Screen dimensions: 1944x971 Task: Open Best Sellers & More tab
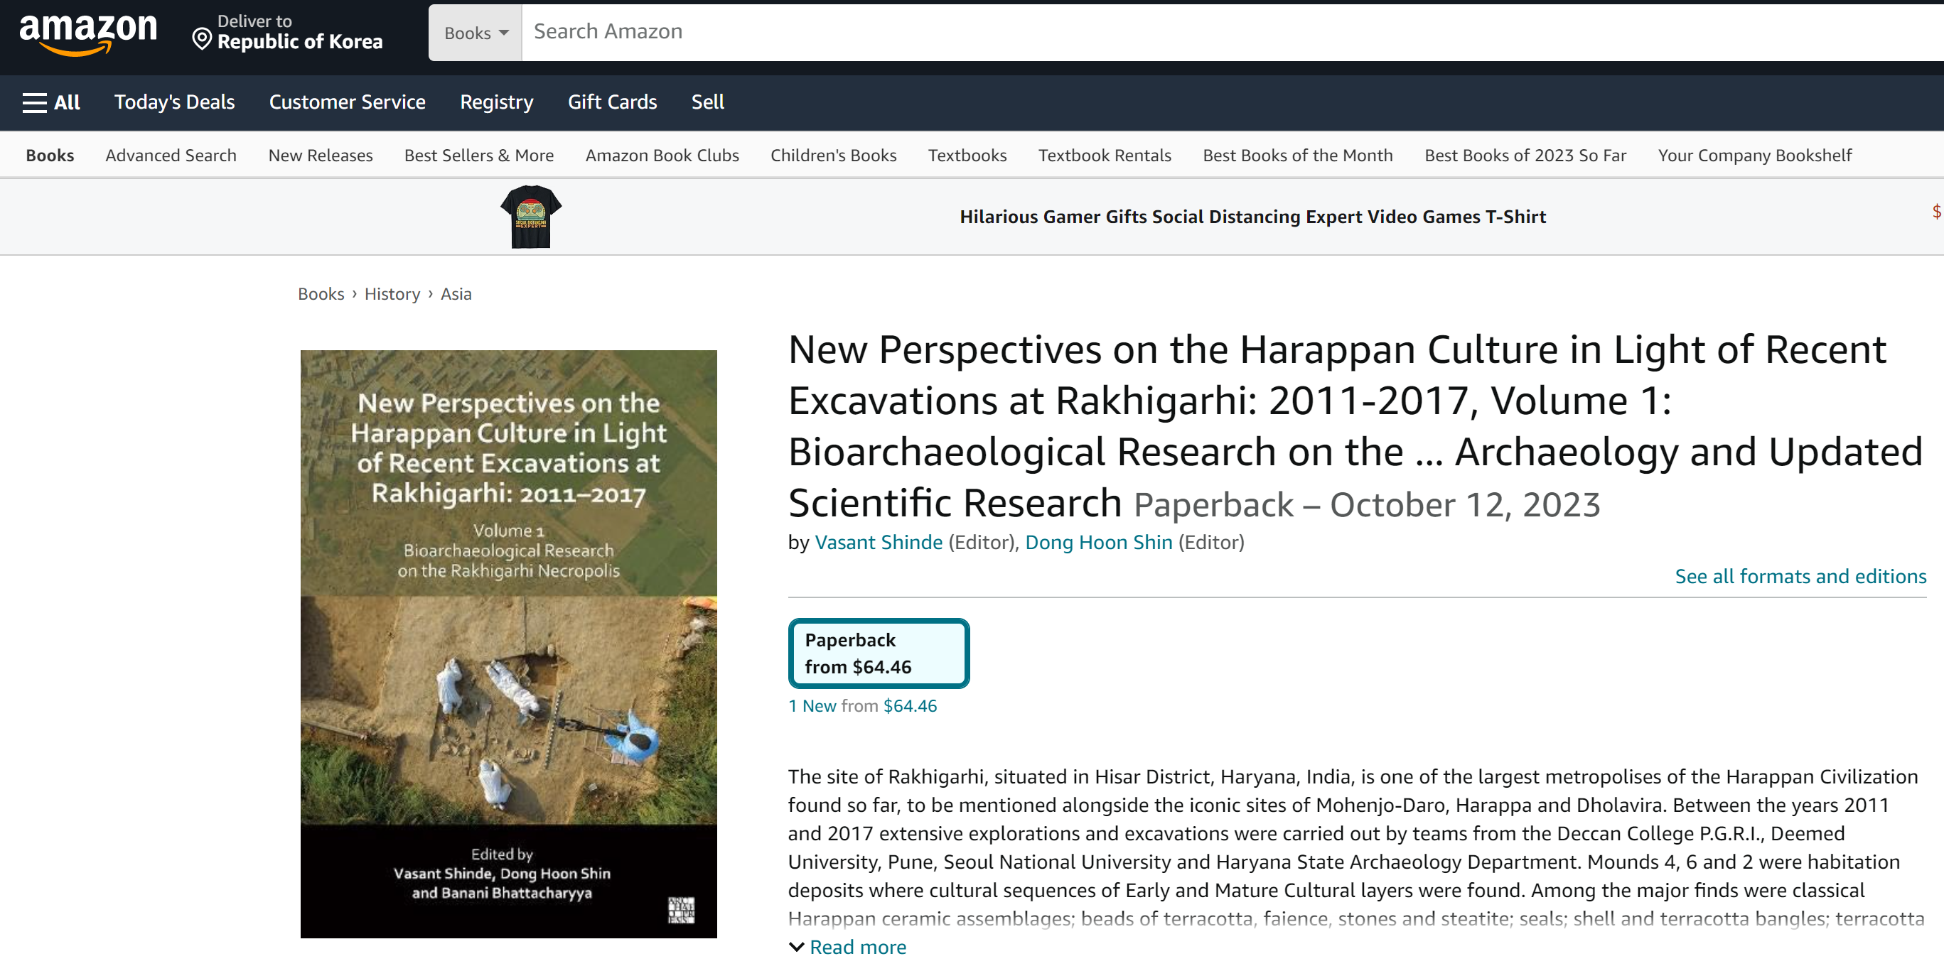(478, 156)
